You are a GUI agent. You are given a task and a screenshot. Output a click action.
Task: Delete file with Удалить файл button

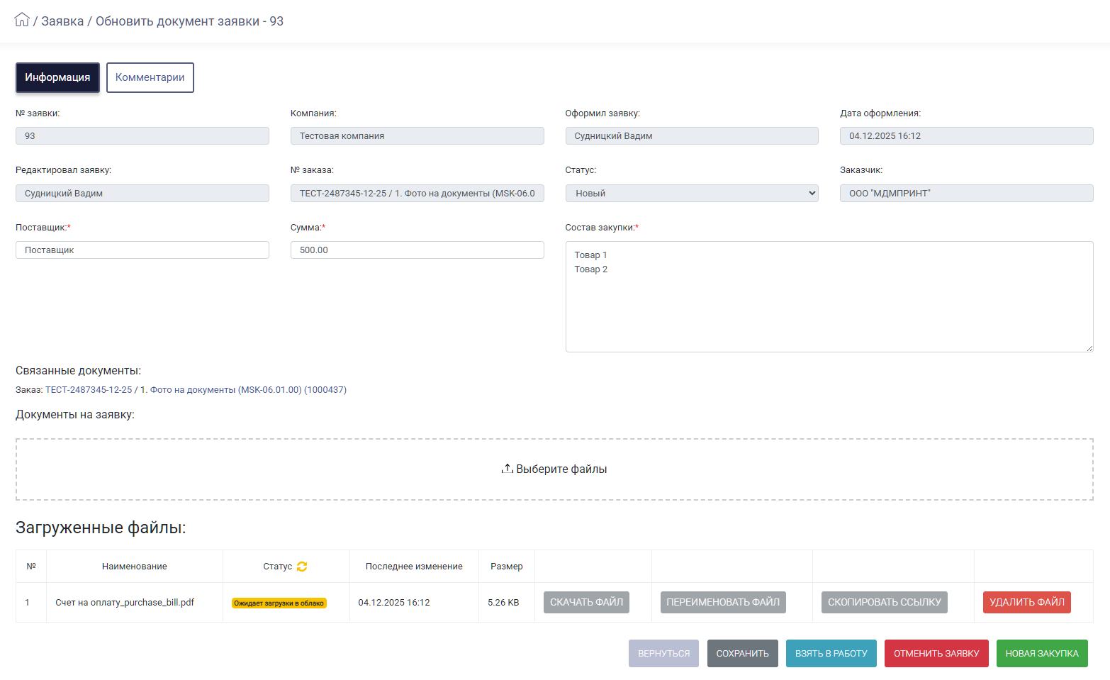tap(1026, 602)
